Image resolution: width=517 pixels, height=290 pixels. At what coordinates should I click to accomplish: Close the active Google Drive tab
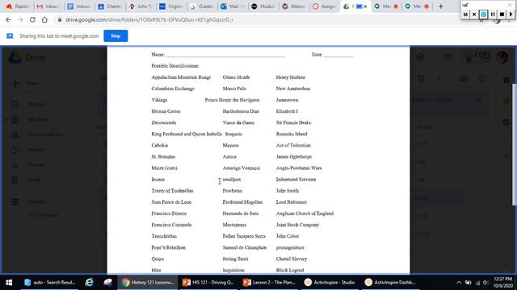click(x=365, y=6)
